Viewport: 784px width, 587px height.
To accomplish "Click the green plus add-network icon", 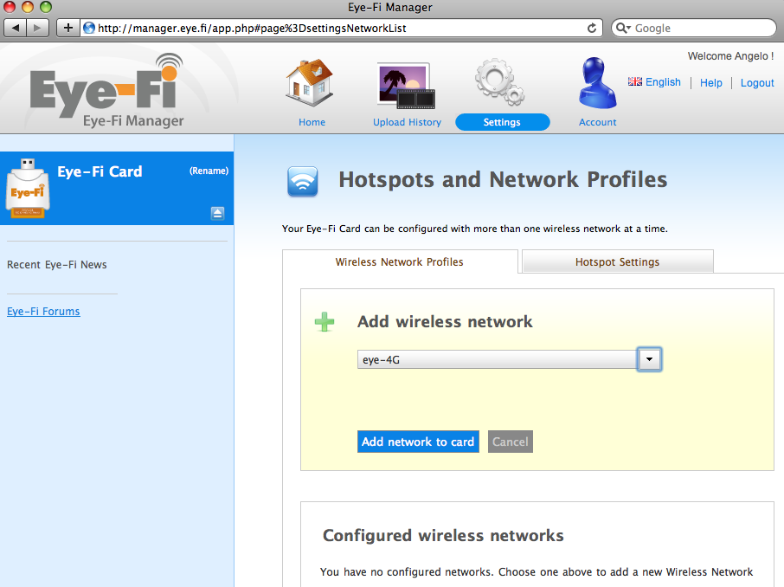I will [x=325, y=322].
